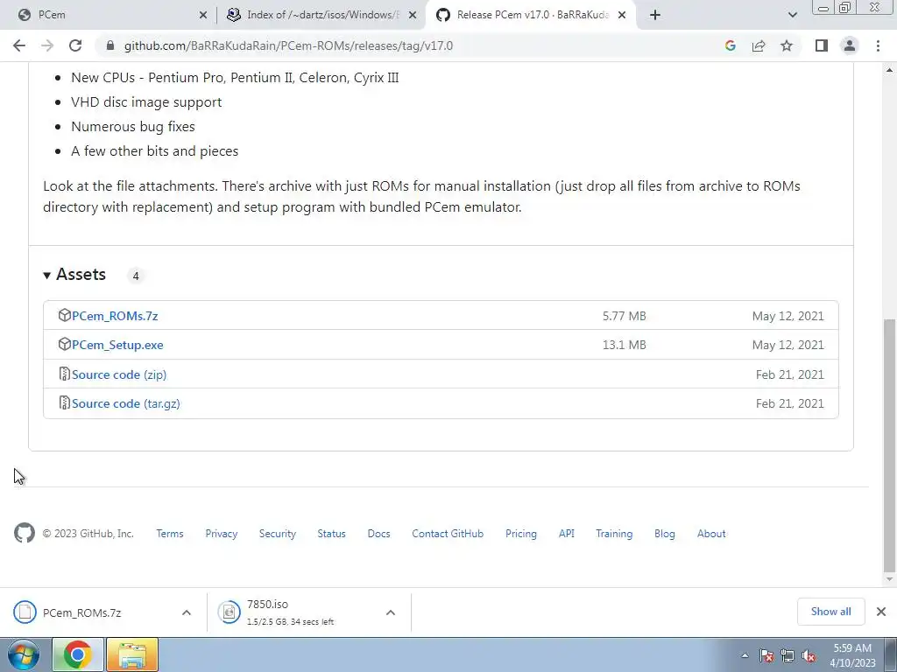Image resolution: width=897 pixels, height=672 pixels.
Task: Close the Index of isos tab
Action: [413, 16]
